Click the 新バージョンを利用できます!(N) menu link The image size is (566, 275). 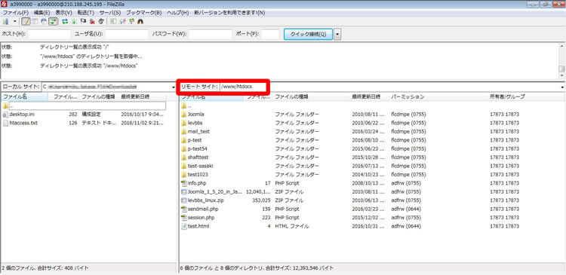(x=229, y=13)
